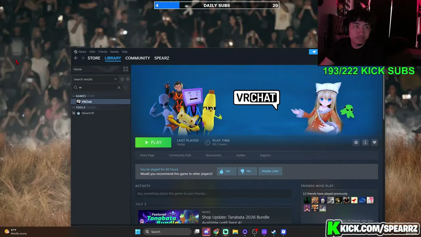This screenshot has height=237, width=421.
Task: Open the Windows Start menu
Action: click(138, 232)
